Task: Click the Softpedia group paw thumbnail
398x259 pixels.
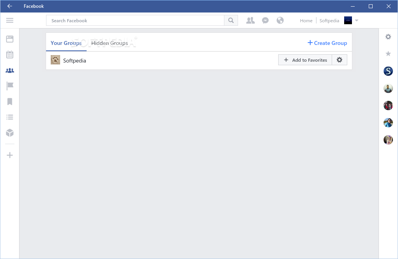Action: click(x=55, y=60)
